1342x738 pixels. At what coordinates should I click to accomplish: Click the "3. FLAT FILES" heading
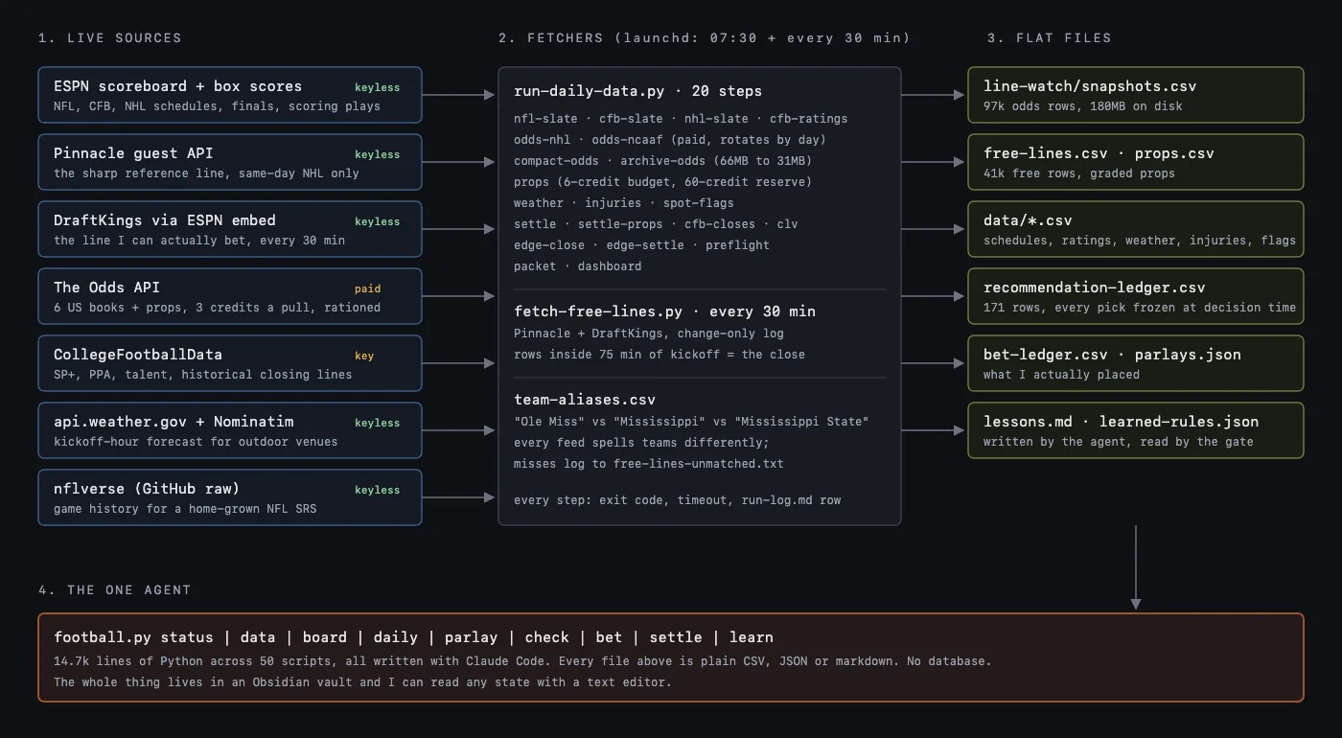[x=1049, y=38]
